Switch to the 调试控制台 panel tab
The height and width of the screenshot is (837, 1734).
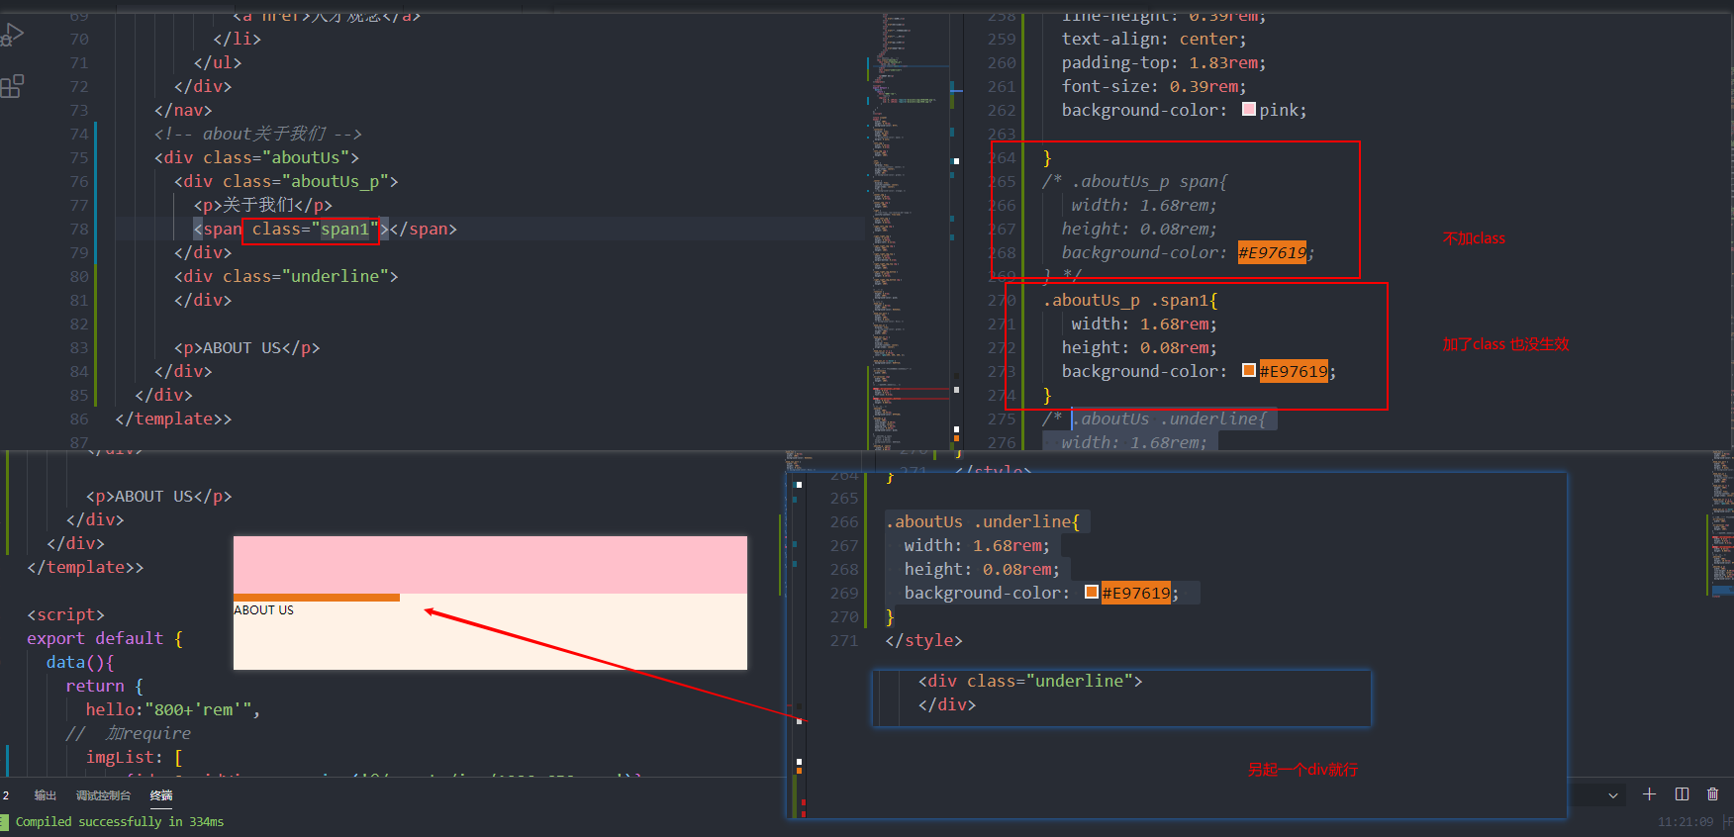coord(103,795)
